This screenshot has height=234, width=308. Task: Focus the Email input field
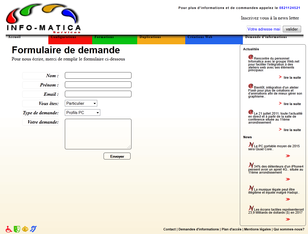[98, 94]
